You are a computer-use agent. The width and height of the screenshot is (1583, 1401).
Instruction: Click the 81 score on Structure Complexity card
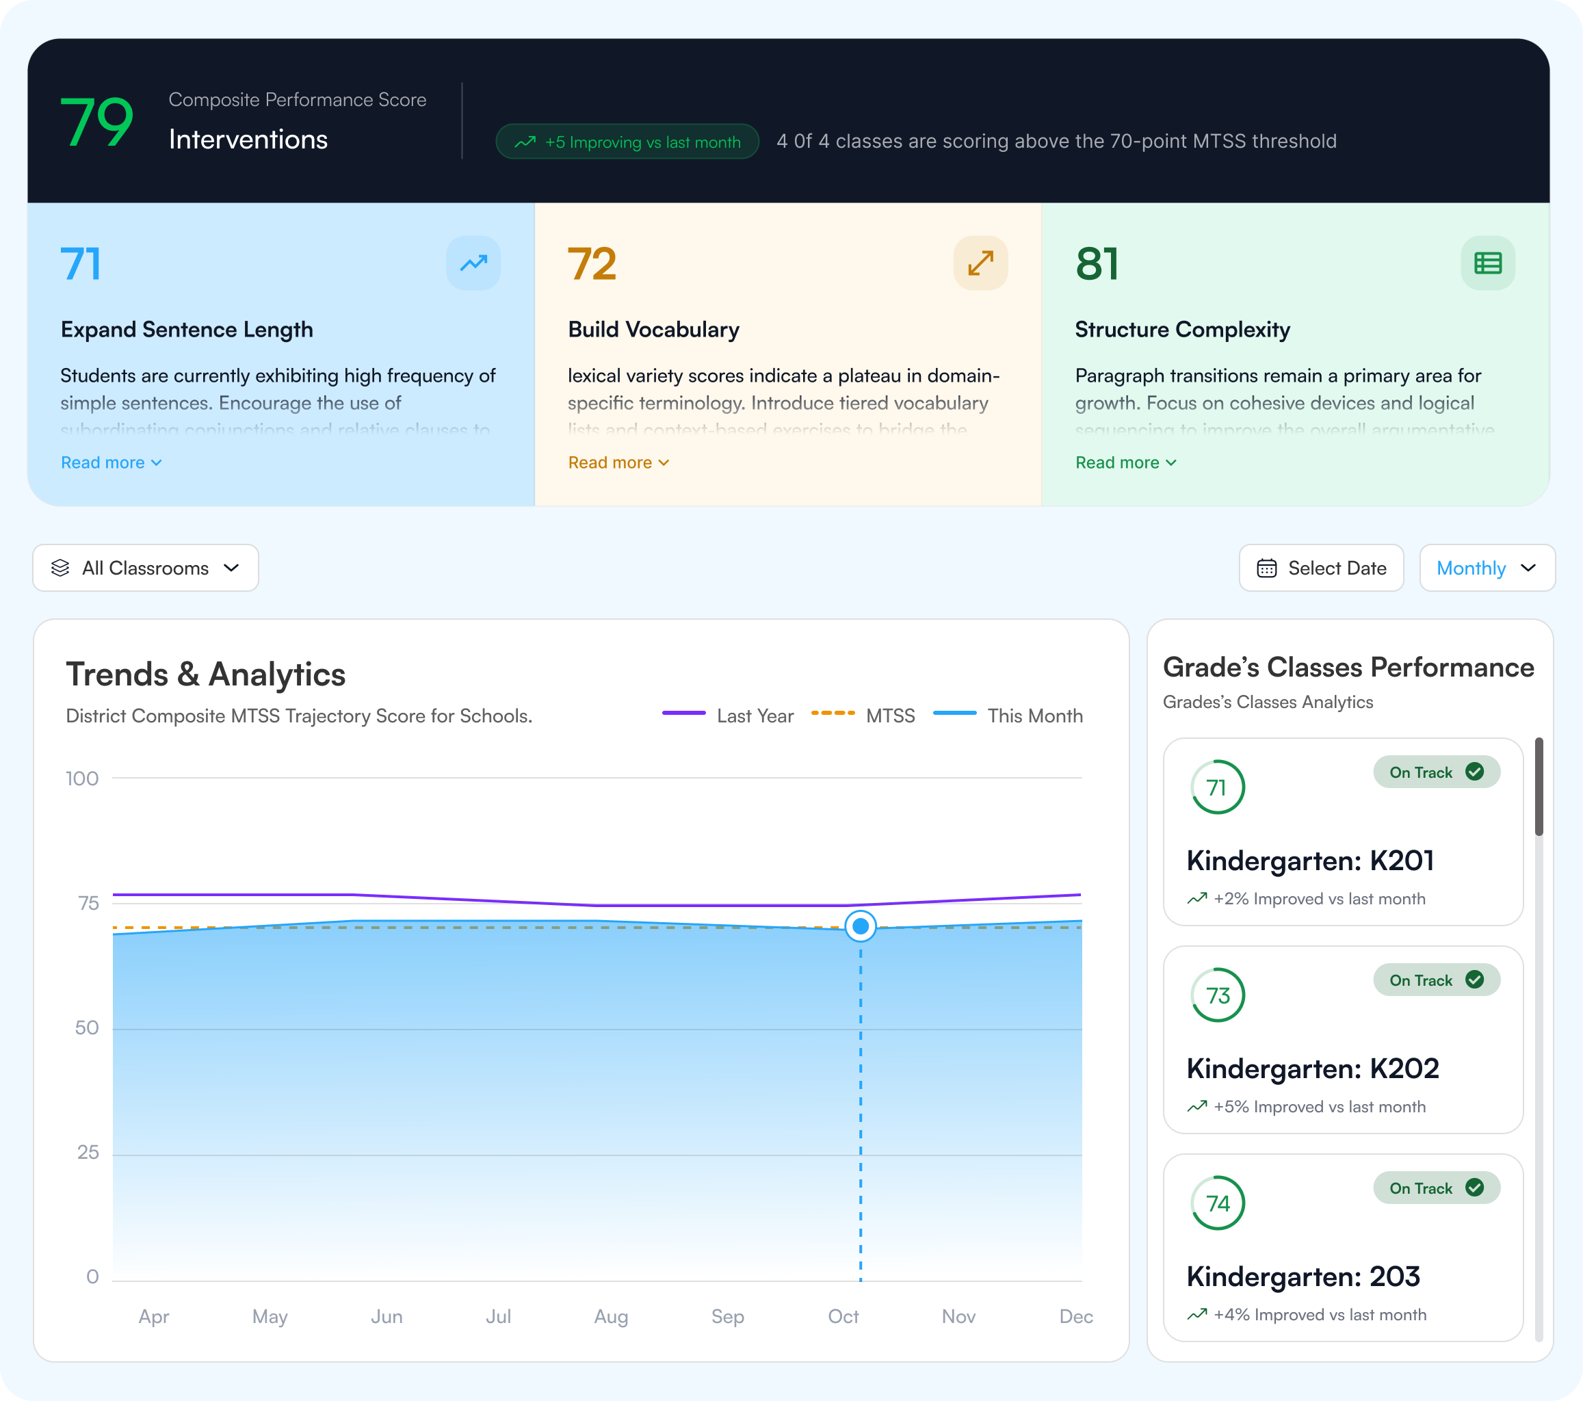click(1097, 264)
